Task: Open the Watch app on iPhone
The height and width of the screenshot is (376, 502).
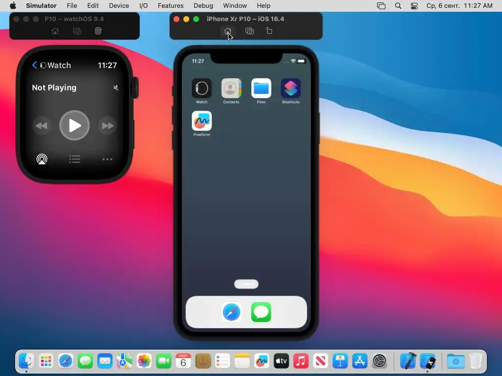Action: (201, 88)
